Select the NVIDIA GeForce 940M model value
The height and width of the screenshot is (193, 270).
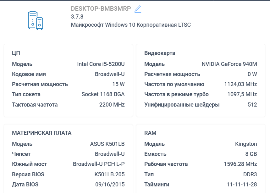pos(229,64)
